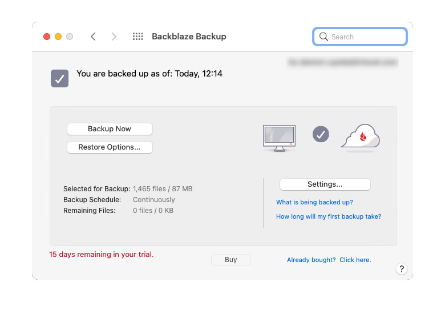Open "How long will my first backup take?" link

pyautogui.click(x=329, y=216)
